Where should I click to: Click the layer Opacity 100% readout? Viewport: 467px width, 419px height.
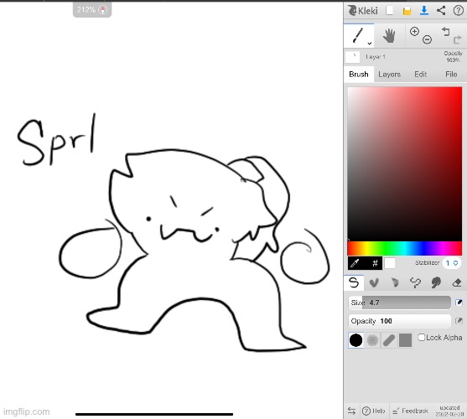pyautogui.click(x=453, y=56)
